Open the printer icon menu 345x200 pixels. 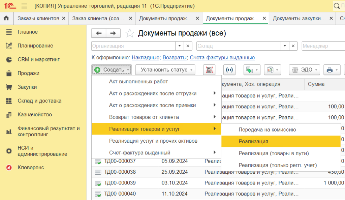click(332, 70)
